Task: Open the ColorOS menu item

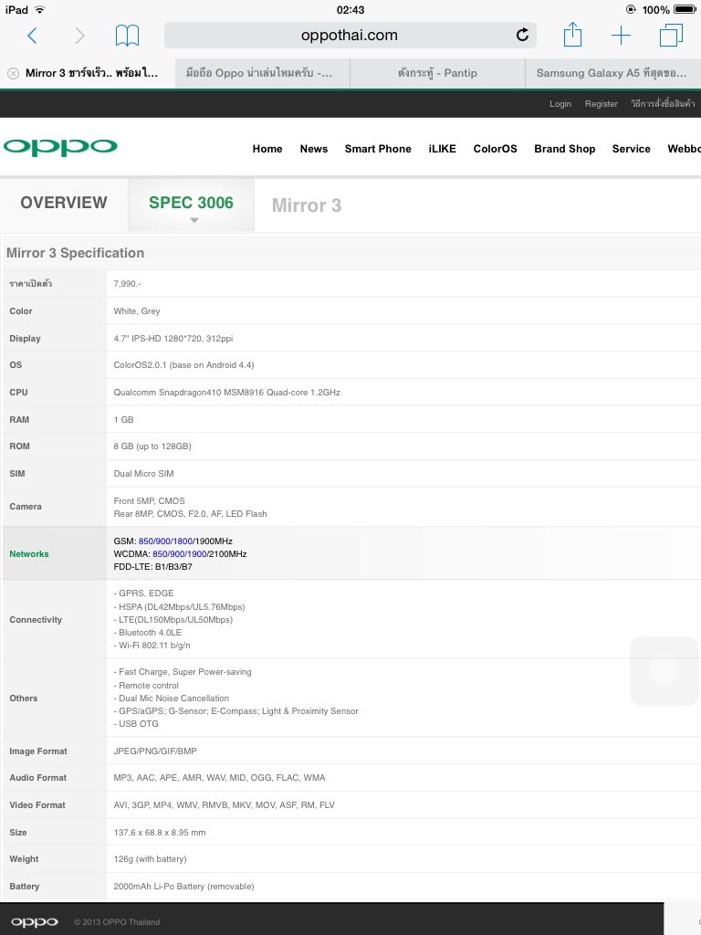Action: 496,149
